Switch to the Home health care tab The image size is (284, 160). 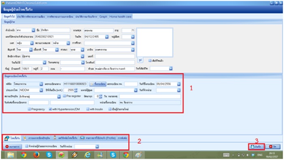pos(120,17)
